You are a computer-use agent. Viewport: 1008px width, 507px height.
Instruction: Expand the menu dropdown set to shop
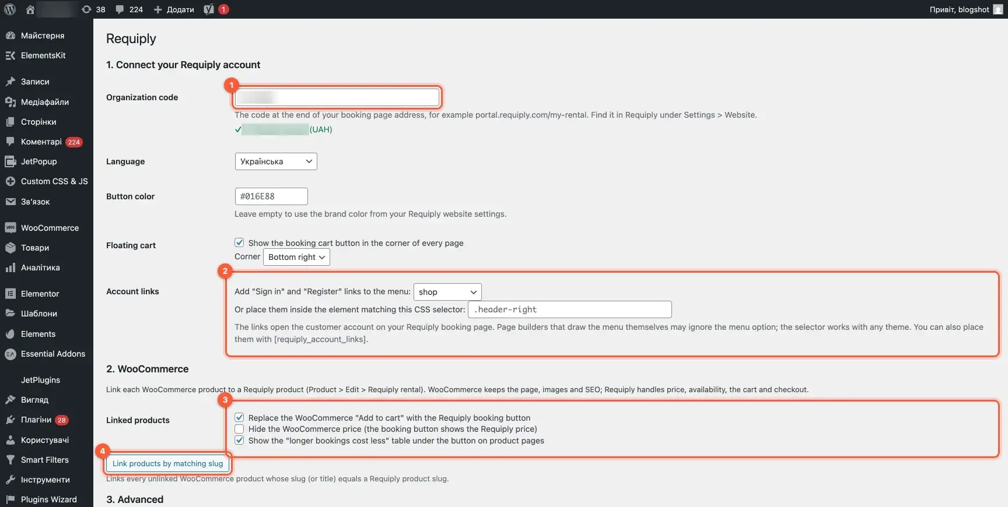point(447,292)
